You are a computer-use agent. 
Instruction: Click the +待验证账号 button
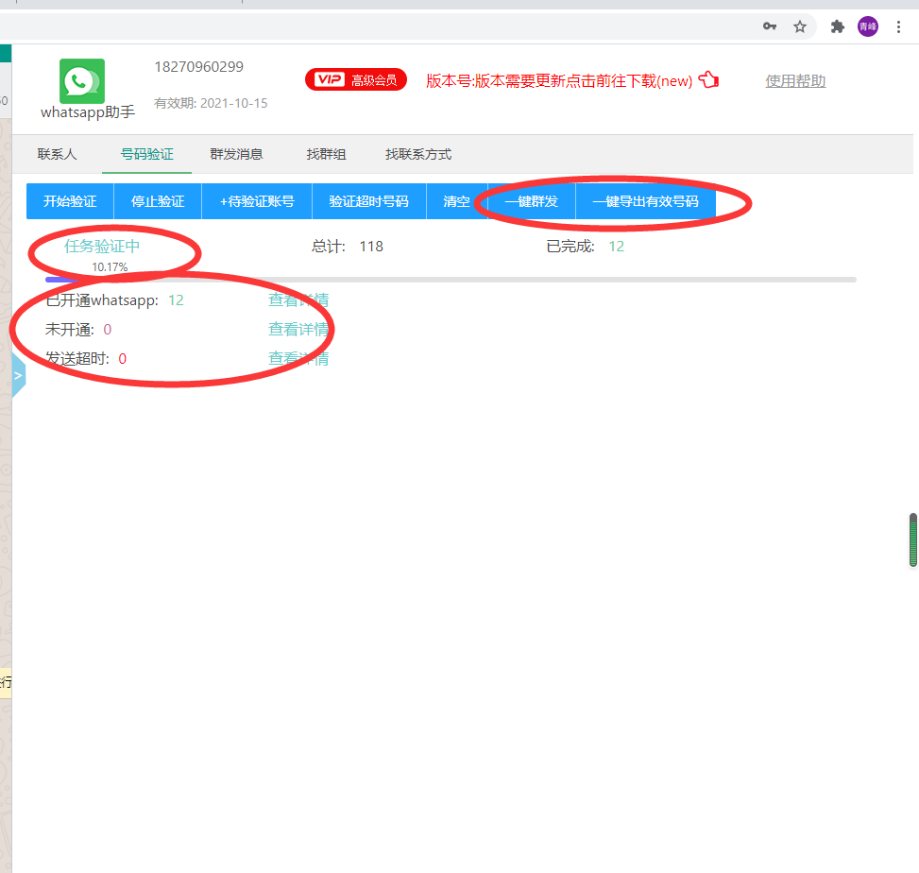256,200
